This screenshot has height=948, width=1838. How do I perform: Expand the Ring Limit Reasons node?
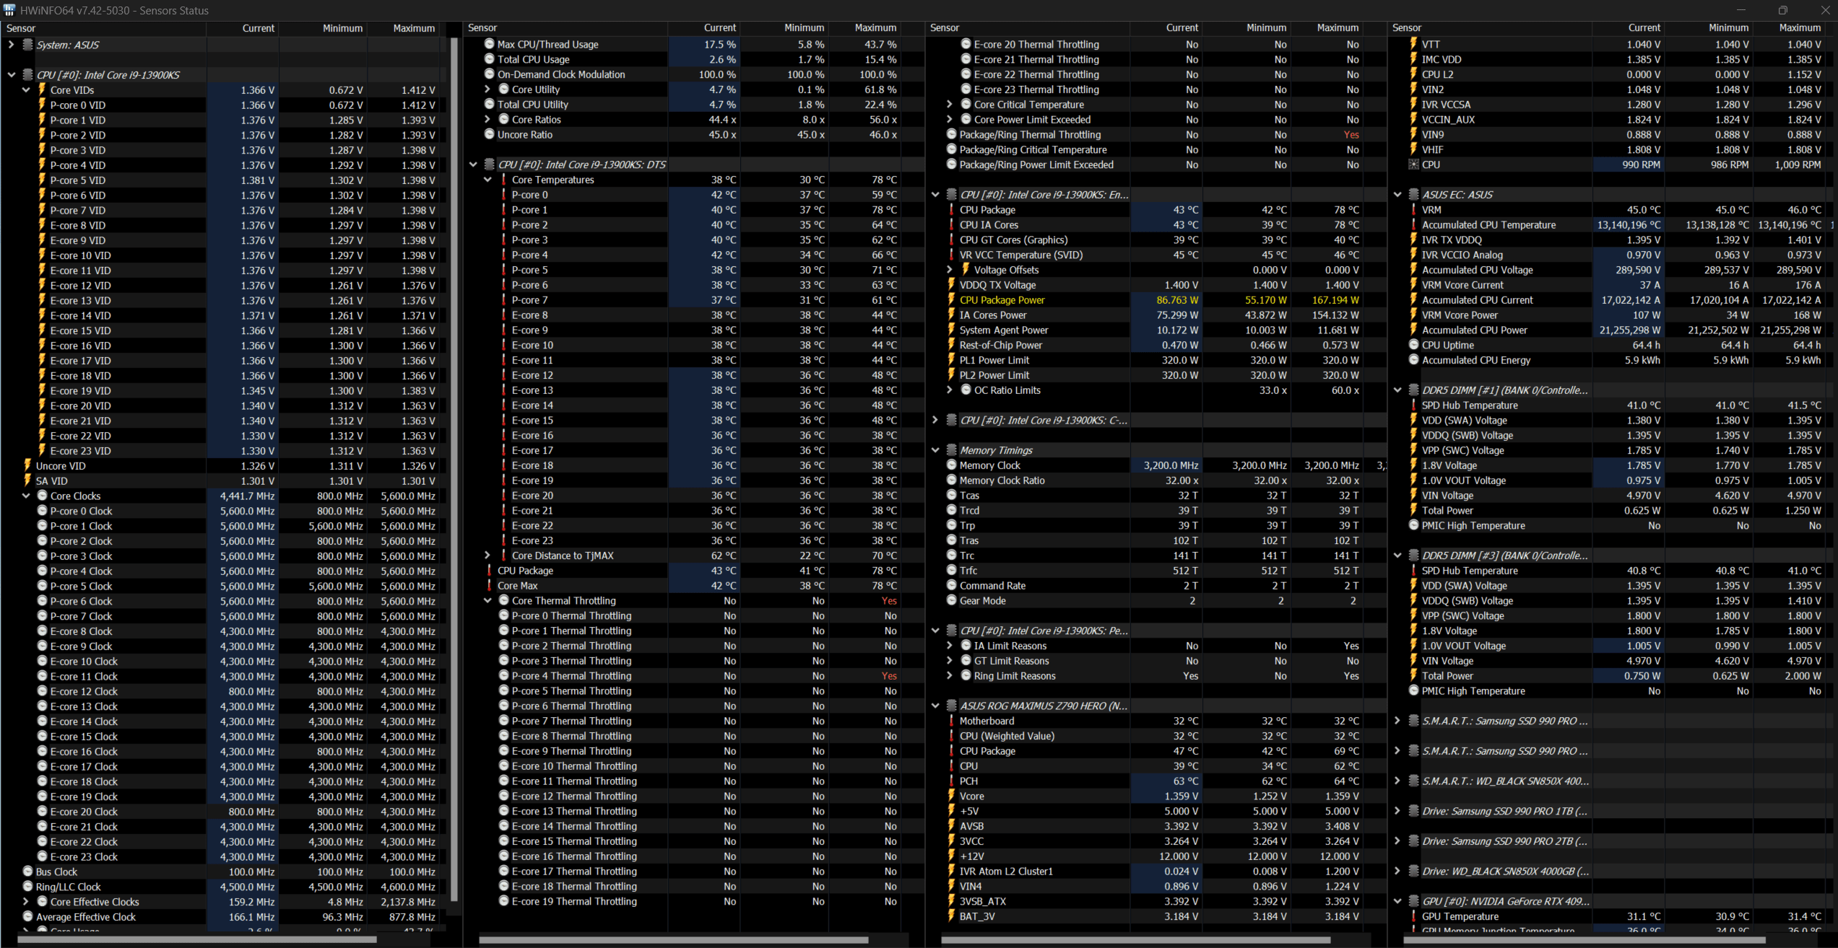click(x=950, y=676)
